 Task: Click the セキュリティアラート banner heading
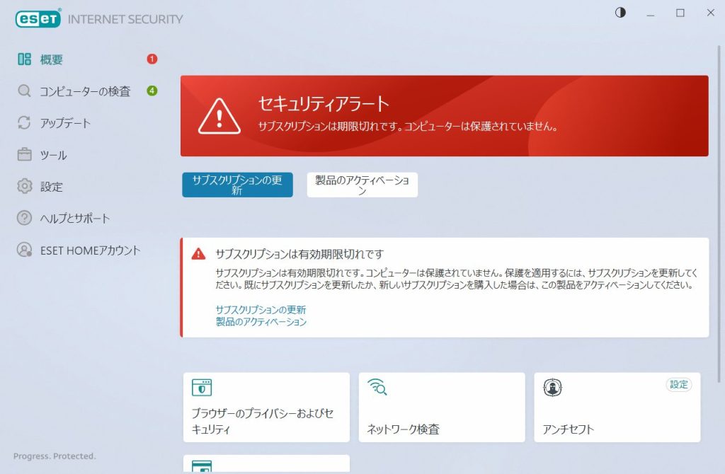pos(324,103)
